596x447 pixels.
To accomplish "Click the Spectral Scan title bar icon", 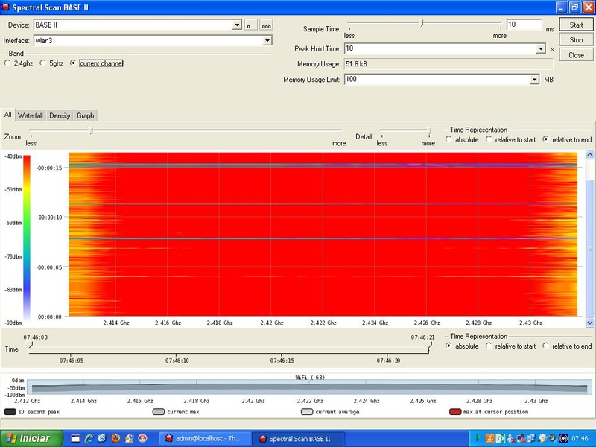I will (6, 7).
